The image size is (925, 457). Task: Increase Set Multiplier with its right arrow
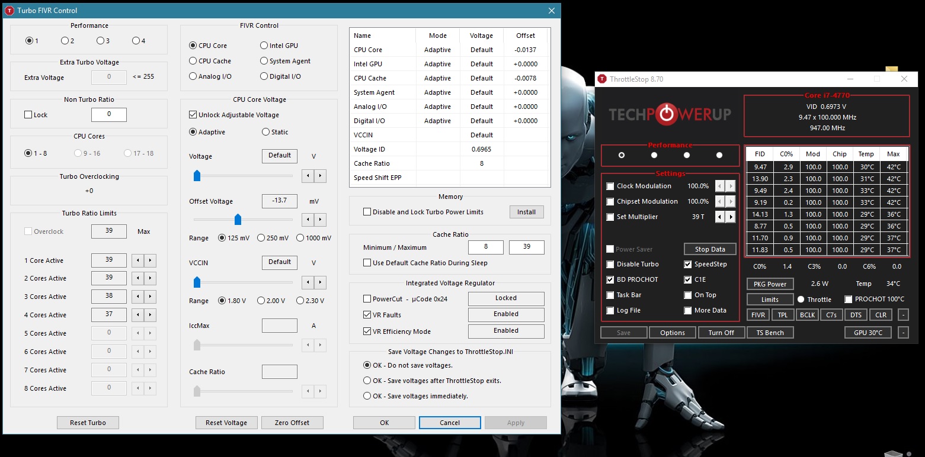coord(731,217)
